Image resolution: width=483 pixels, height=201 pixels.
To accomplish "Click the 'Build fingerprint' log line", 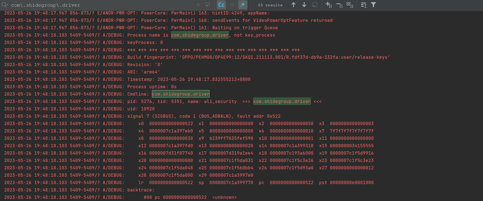I will point(197,57).
